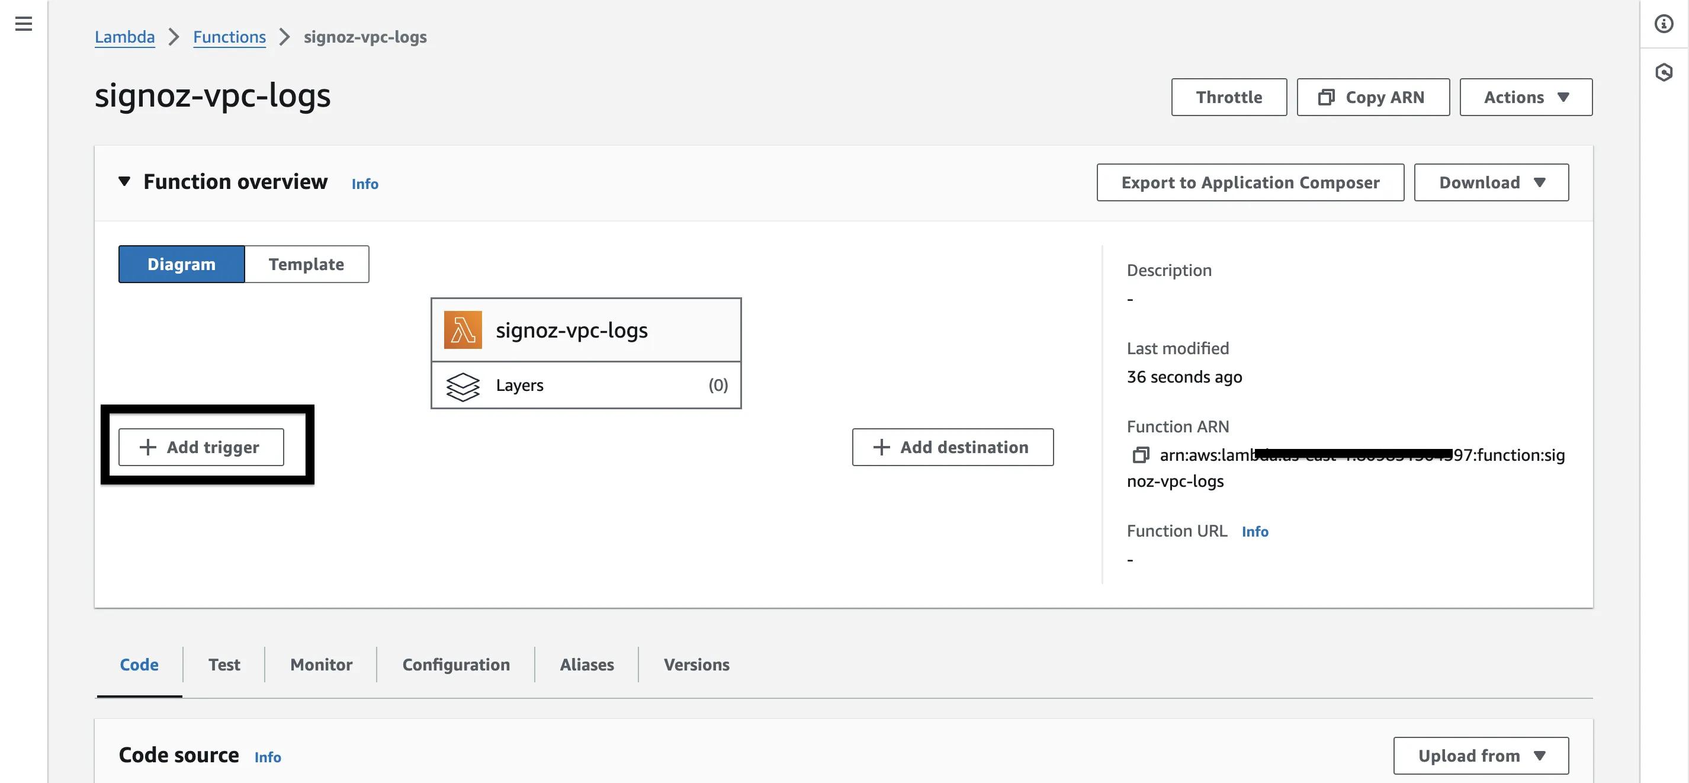Open the Actions dropdown menu
The image size is (1689, 783).
(x=1526, y=97)
